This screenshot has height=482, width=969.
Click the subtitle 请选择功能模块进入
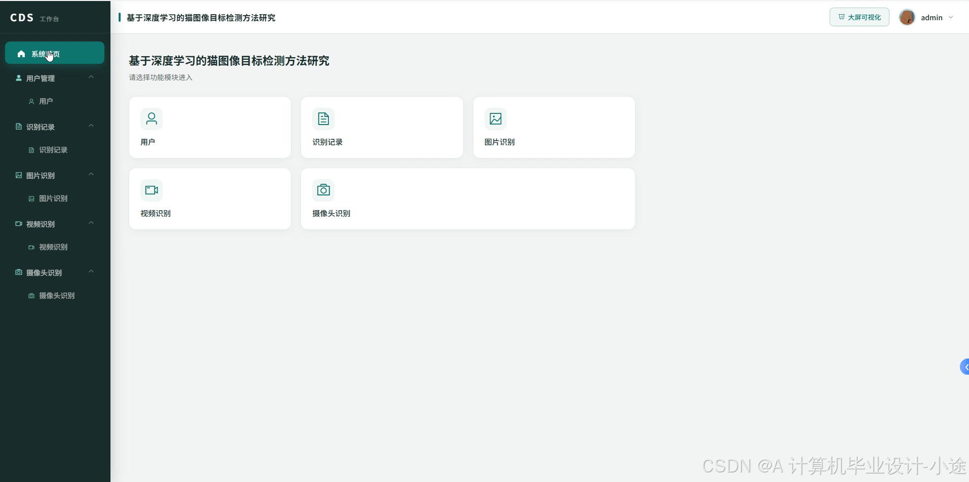(x=161, y=77)
